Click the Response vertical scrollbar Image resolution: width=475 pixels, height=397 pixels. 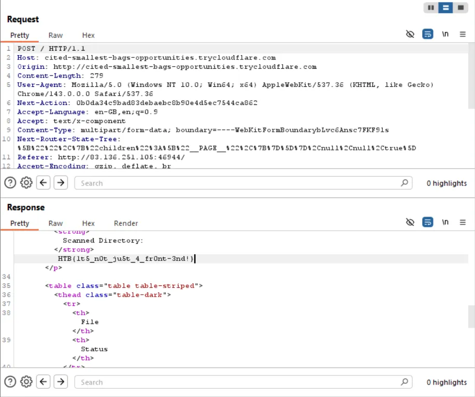(x=471, y=315)
